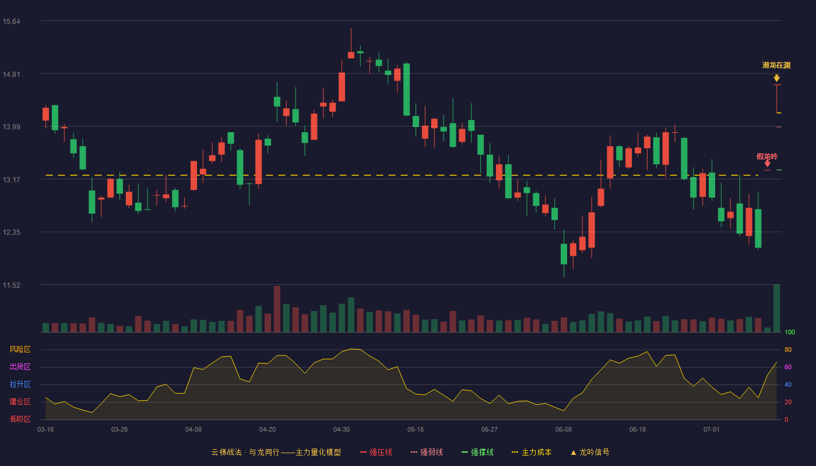Hide the 主力成本 series via its legend entry
Image resolution: width=816 pixels, height=466 pixels.
click(532, 452)
